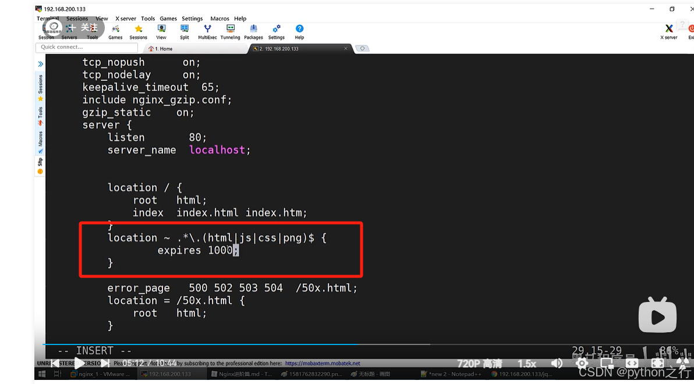Open the Games toolbar icon
This screenshot has width=694, height=384.
115,32
